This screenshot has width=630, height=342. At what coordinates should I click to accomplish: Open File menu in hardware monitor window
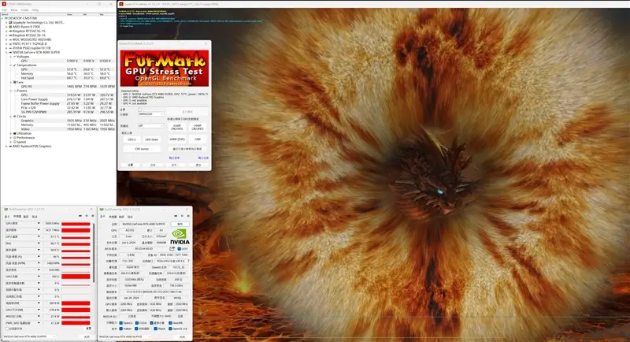coord(5,10)
